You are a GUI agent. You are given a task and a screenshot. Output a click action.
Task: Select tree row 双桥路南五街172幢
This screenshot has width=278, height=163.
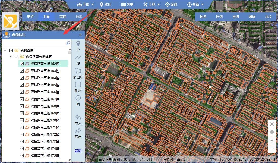(43, 134)
